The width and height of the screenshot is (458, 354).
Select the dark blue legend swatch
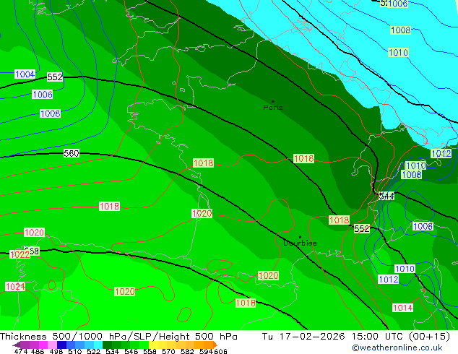click(x=61, y=345)
